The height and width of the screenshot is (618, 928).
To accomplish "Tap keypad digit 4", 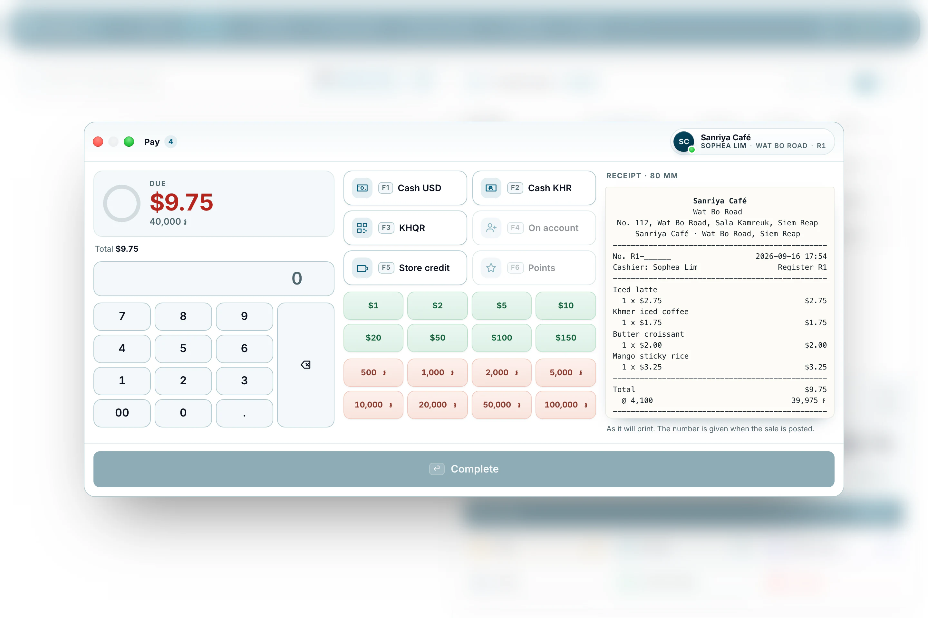I will [x=122, y=349].
